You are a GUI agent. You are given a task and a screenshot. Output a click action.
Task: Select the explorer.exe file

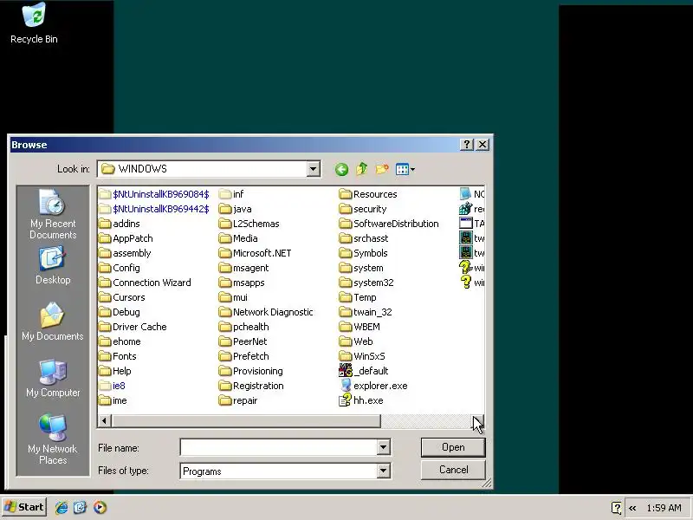tap(373, 386)
